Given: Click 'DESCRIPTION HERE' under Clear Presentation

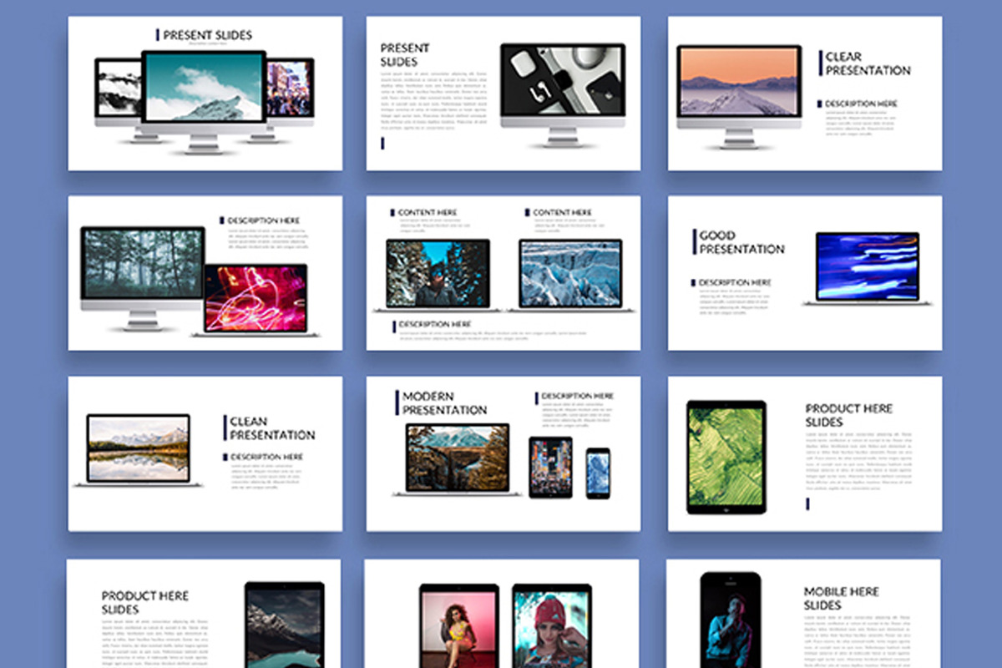Looking at the screenshot, I should 862,104.
